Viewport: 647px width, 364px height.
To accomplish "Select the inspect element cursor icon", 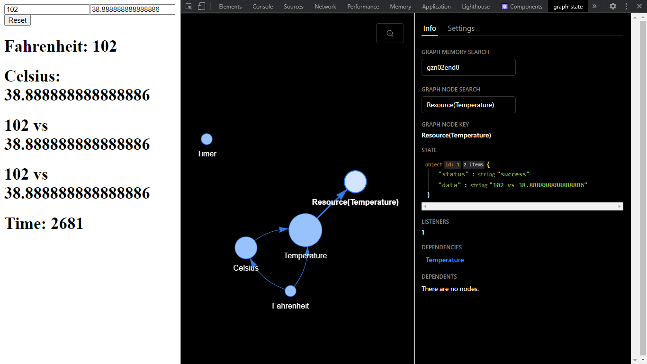I will (x=189, y=6).
